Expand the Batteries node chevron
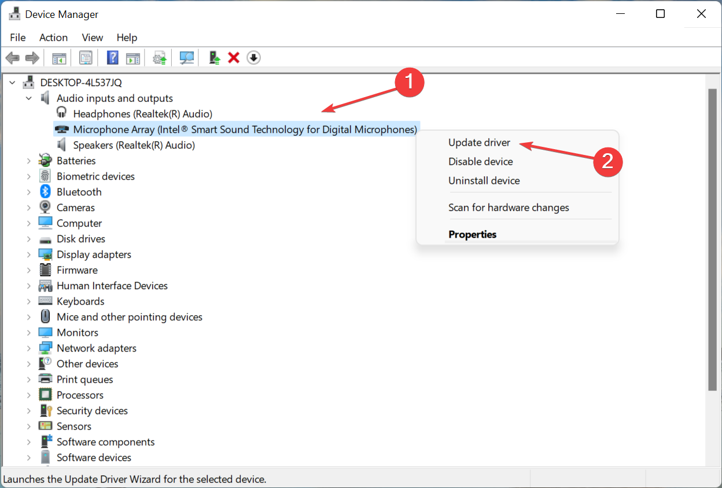The height and width of the screenshot is (488, 722). [x=28, y=161]
